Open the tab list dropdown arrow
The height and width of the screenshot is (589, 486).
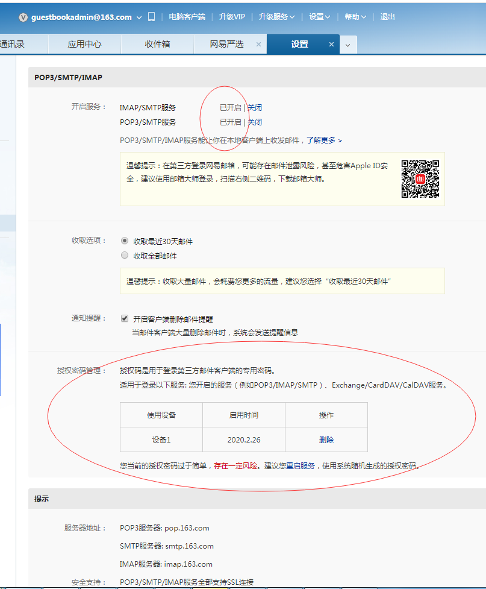click(348, 45)
